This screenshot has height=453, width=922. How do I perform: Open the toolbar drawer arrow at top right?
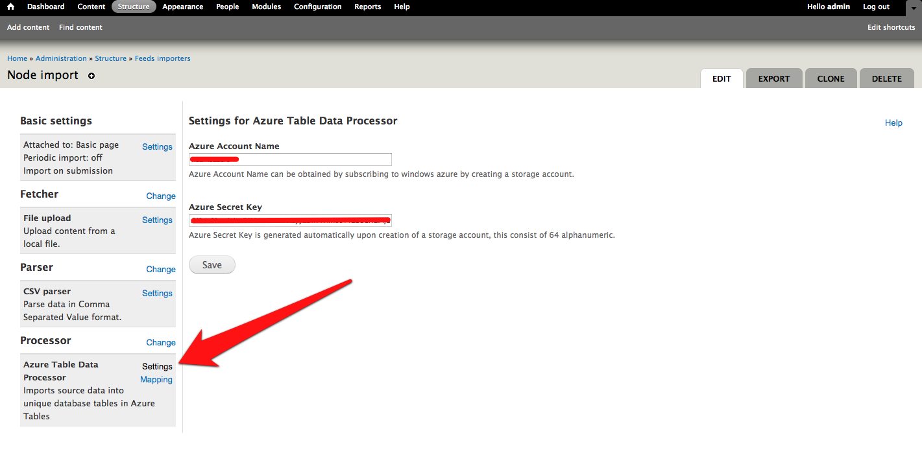pyautogui.click(x=913, y=8)
